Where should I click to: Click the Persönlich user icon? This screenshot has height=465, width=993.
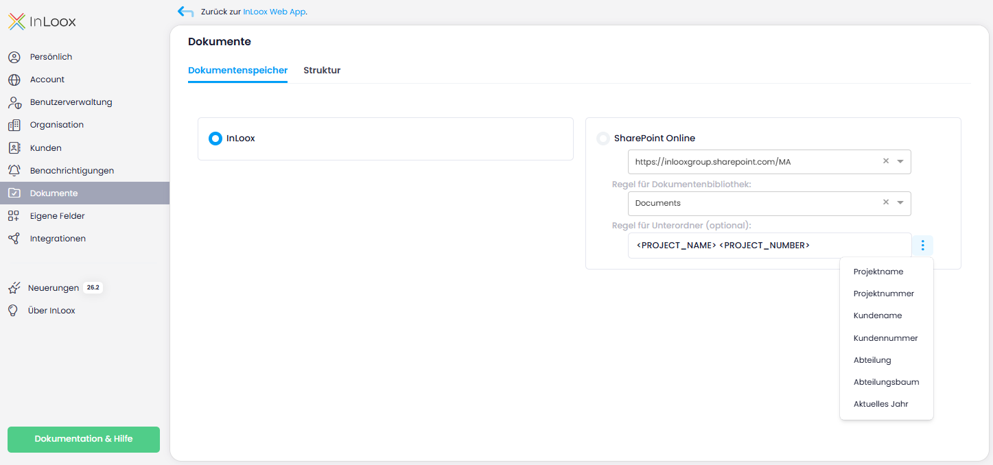coord(14,57)
